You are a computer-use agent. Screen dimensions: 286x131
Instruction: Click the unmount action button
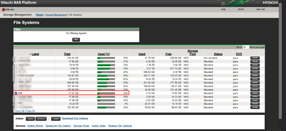point(41,119)
